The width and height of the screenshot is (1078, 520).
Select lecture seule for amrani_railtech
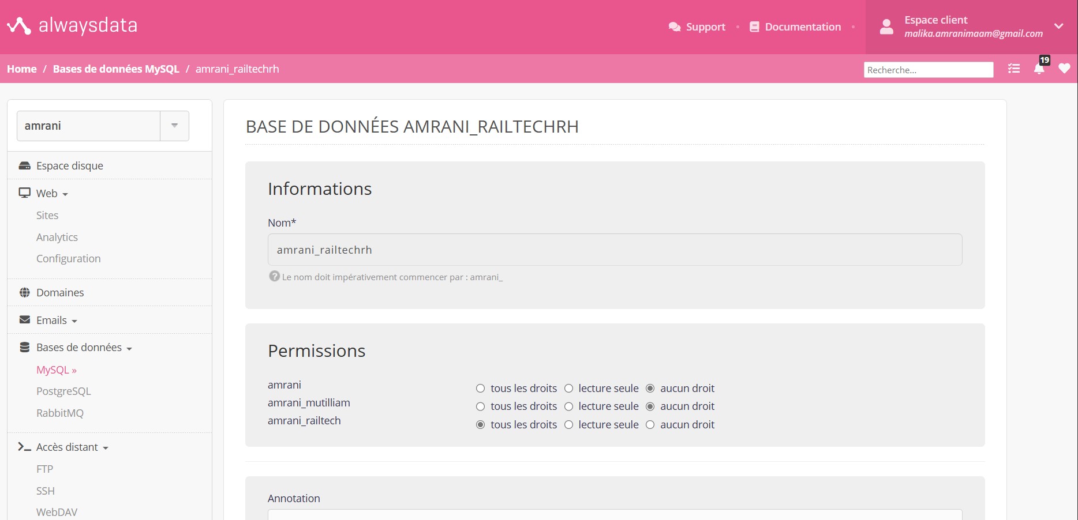click(x=568, y=425)
